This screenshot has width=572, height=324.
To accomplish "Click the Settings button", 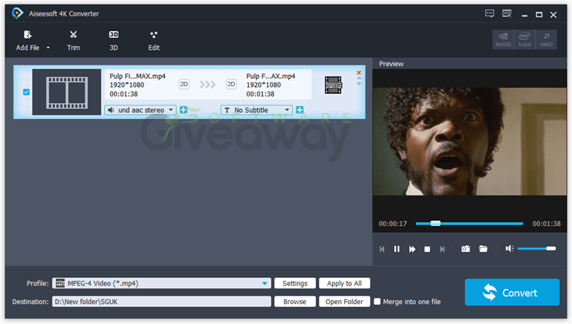I will coord(295,283).
